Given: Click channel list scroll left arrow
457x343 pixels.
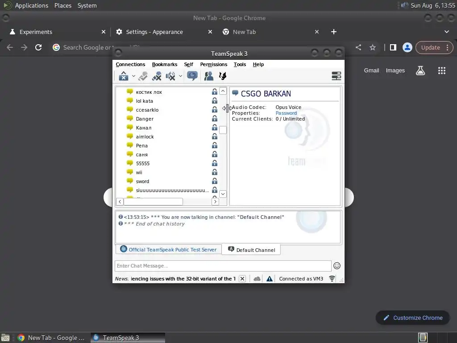Looking at the screenshot, I should 120,201.
